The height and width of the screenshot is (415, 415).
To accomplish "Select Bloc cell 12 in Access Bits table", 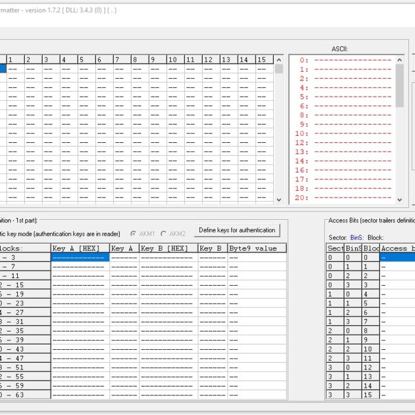I will (371, 368).
